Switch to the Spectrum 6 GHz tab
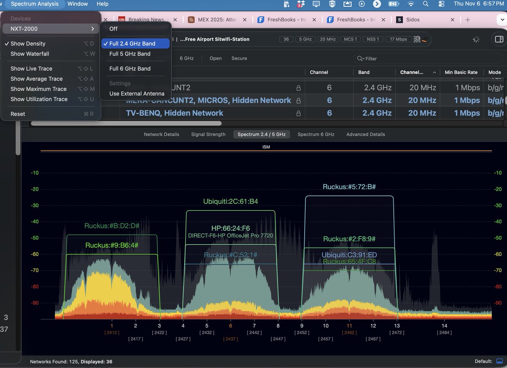The height and width of the screenshot is (368, 507). click(316, 134)
